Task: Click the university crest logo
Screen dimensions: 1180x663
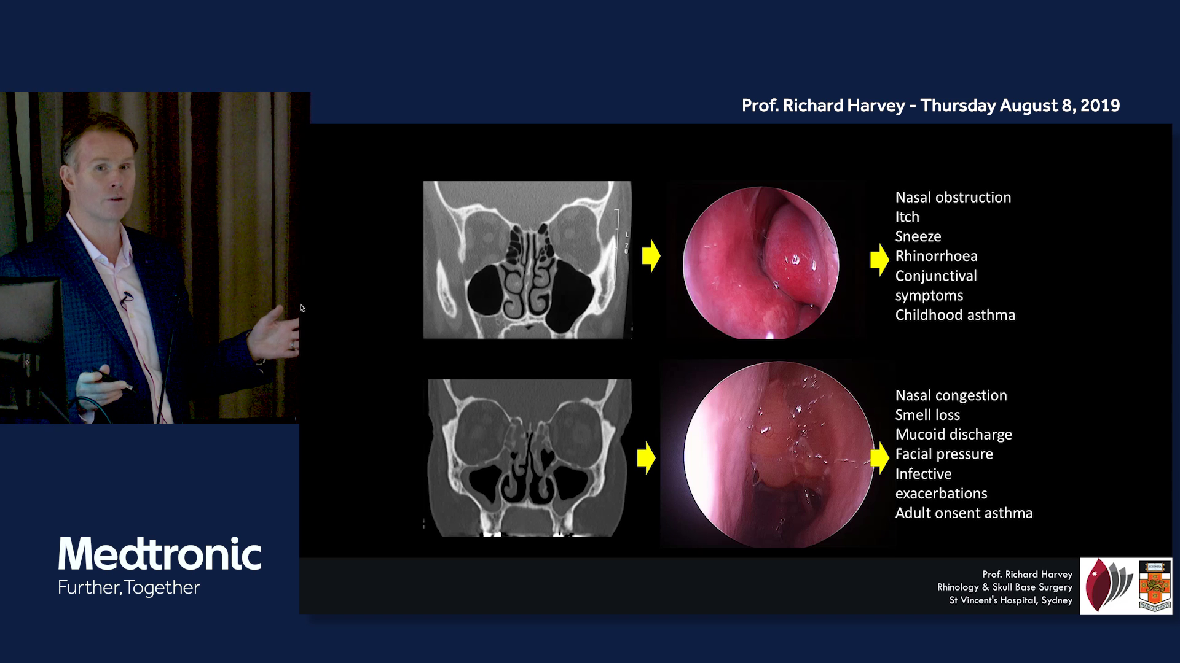Action: point(1154,586)
